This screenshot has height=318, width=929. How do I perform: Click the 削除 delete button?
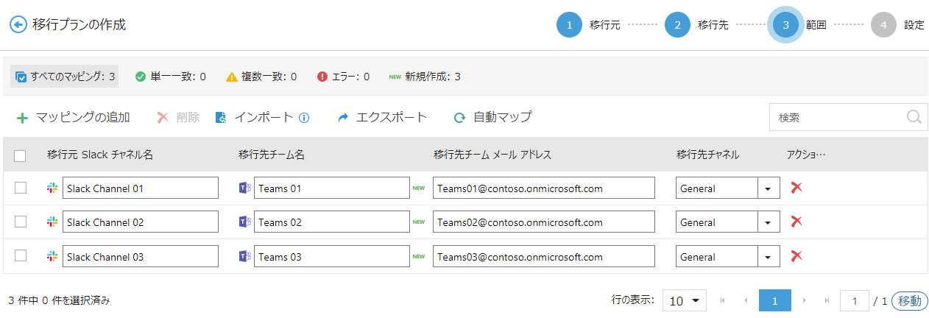pos(178,117)
